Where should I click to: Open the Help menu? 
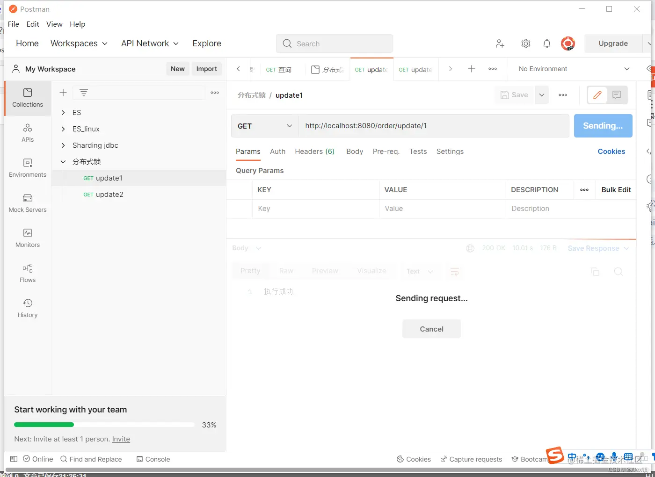tap(78, 24)
